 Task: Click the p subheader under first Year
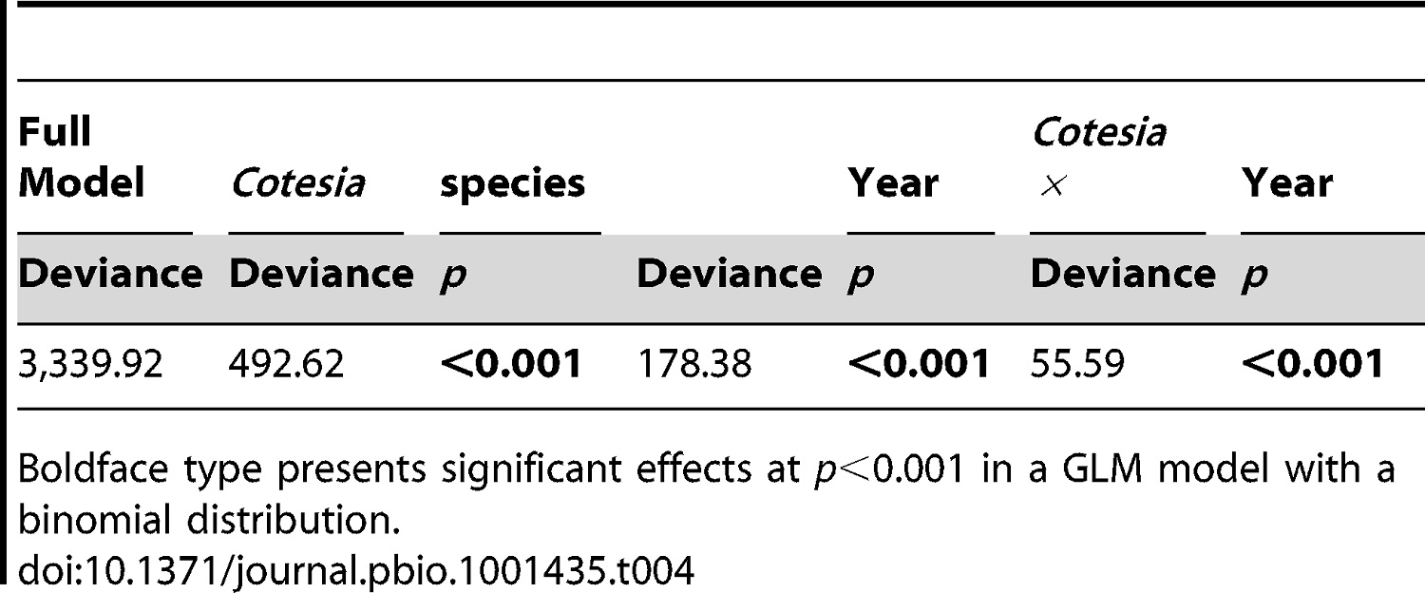click(x=857, y=277)
